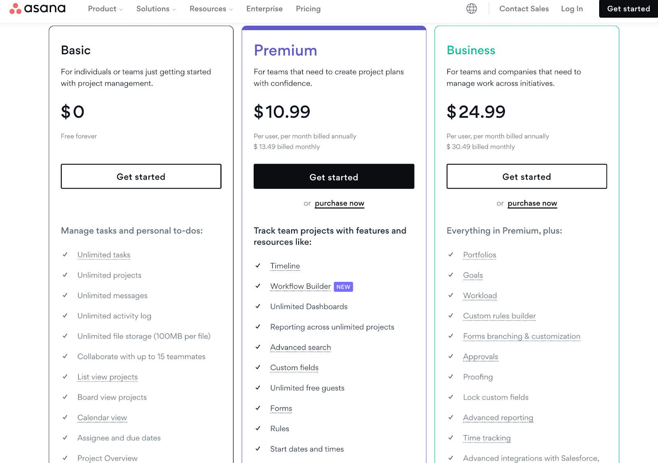Open the Resources dropdown menu
This screenshot has width=658, height=463.
coord(211,9)
